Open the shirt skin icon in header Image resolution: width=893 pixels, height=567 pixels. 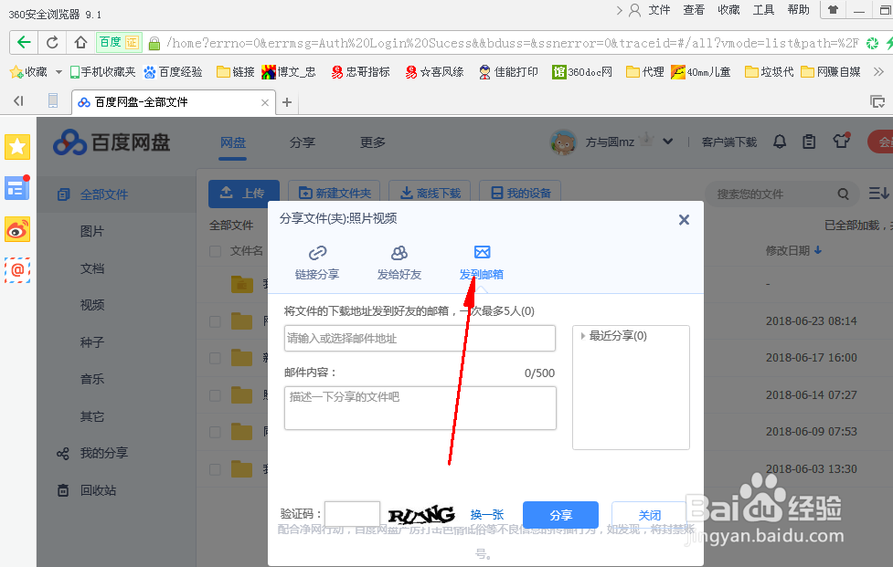tap(841, 141)
